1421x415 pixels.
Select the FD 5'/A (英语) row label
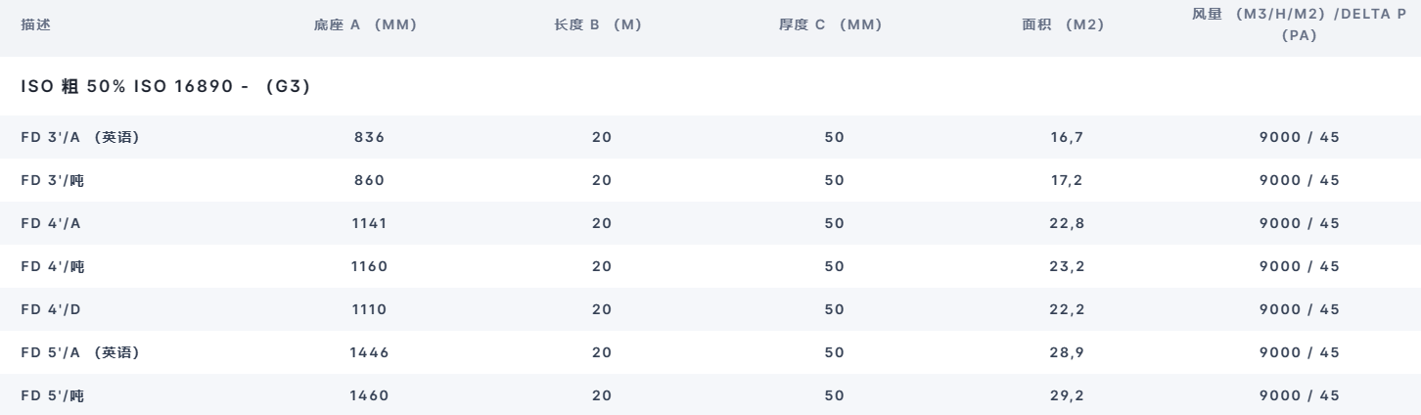[x=80, y=352]
